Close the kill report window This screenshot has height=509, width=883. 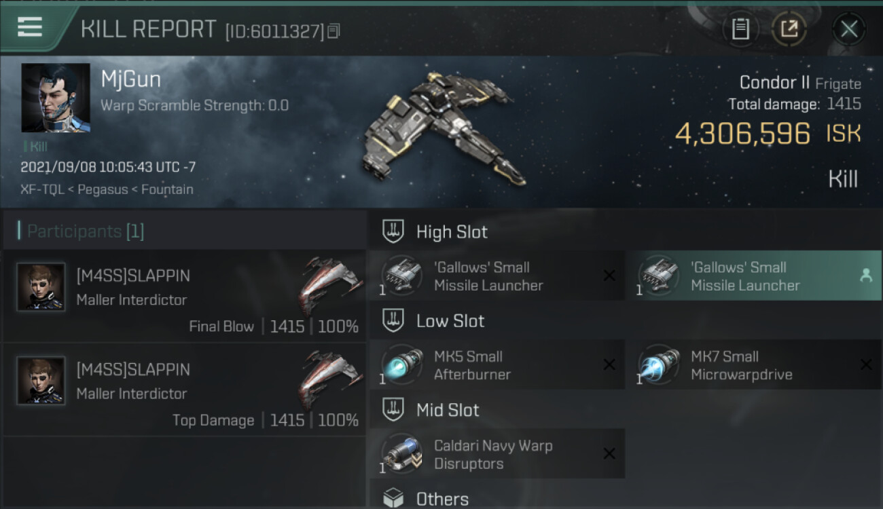pos(848,29)
